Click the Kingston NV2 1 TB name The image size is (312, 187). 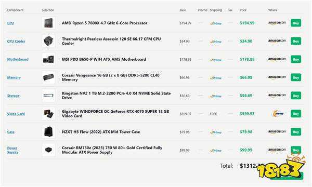click(x=116, y=96)
